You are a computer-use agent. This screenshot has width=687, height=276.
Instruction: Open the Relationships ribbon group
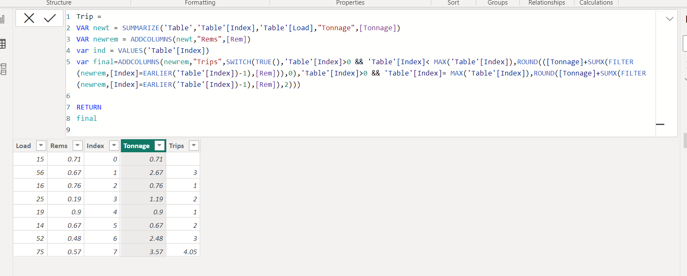click(x=547, y=3)
